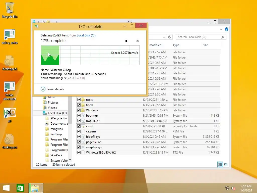Image resolution: width=257 pixels, height=193 pixels.
Task: Click the search magnifier icon
Action: pyautogui.click(x=223, y=37)
